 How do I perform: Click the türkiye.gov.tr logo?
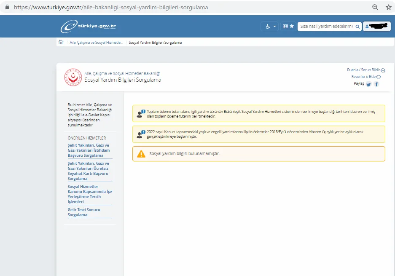pyautogui.click(x=89, y=26)
